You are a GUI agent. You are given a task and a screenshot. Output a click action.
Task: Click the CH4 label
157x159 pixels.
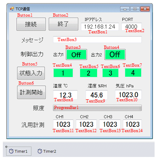pyautogui.click(x=129, y=117)
